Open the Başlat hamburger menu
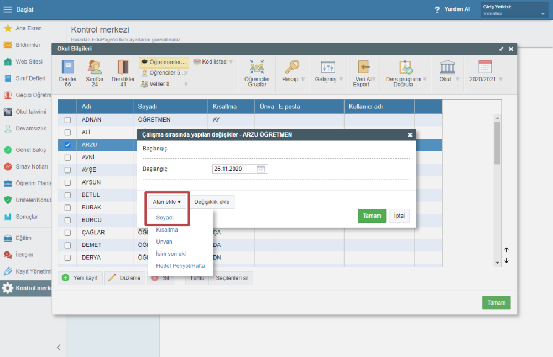The height and width of the screenshot is (357, 553). [x=7, y=9]
